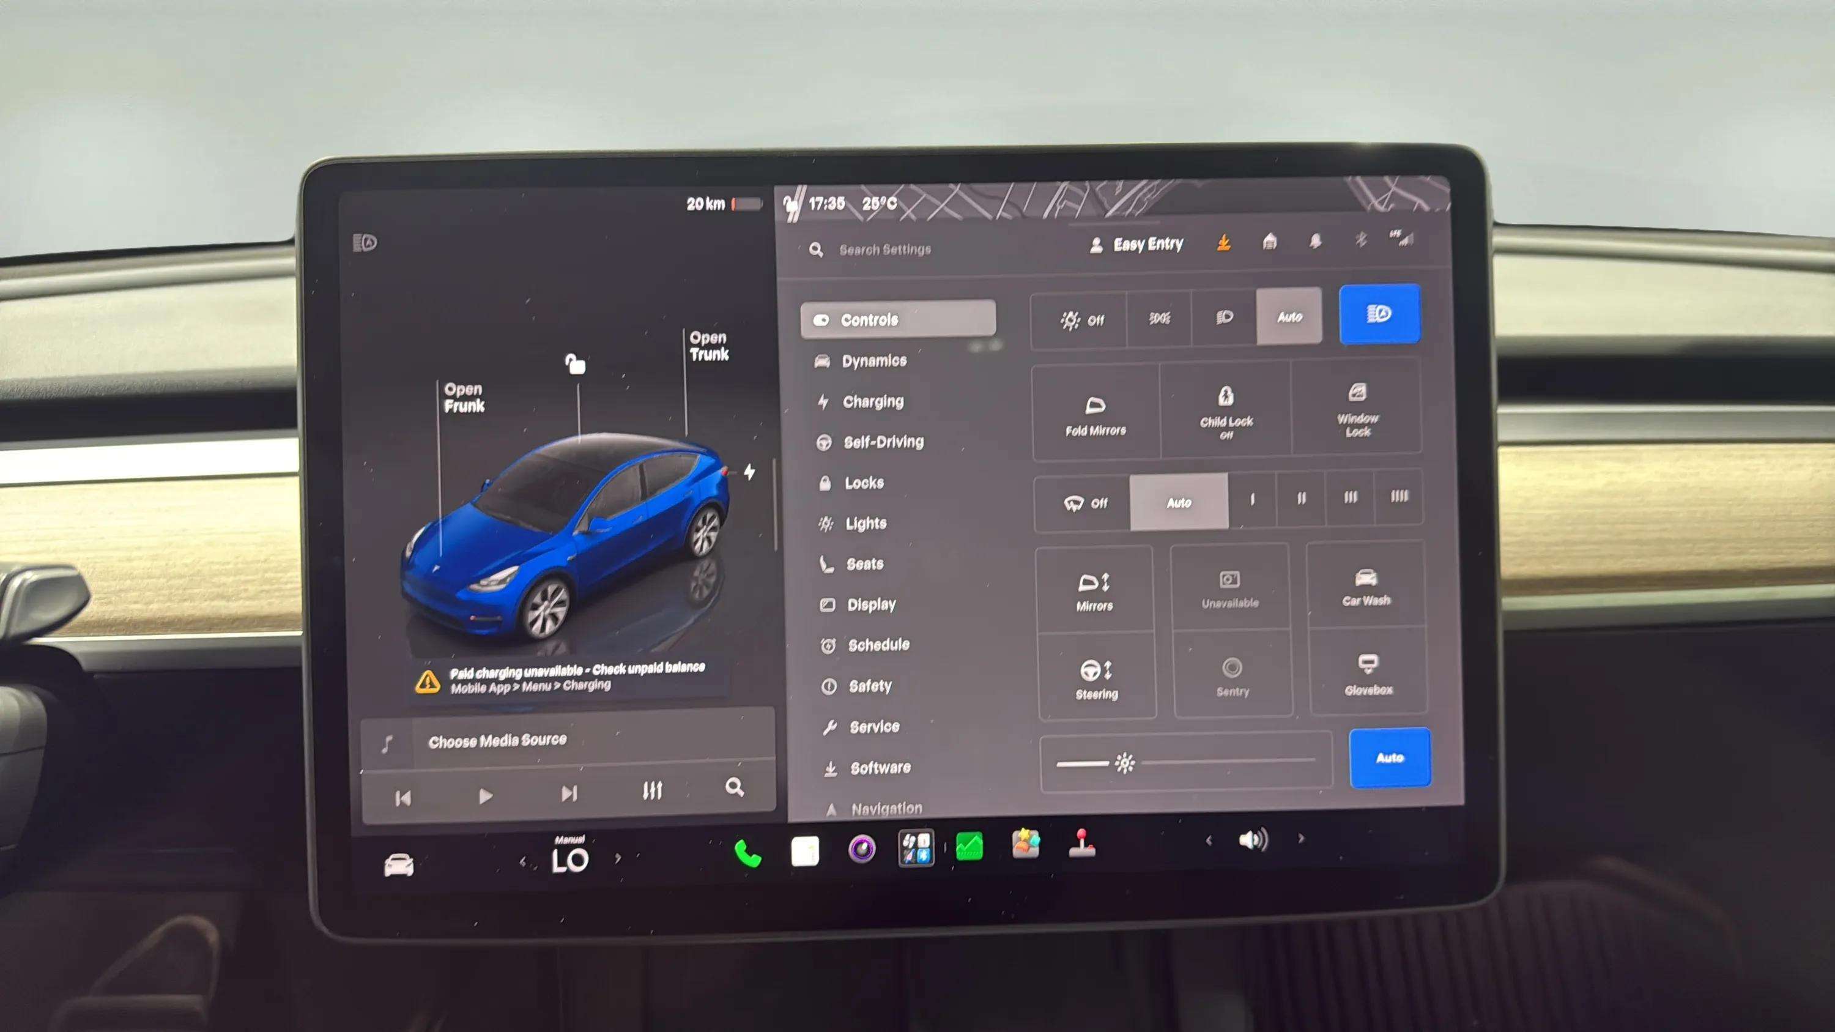Tap the notification bell icon
1835x1032 pixels.
tap(1315, 242)
